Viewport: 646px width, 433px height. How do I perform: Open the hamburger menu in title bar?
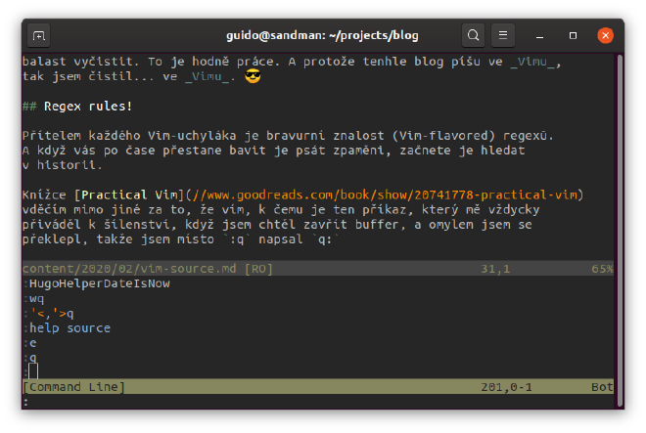coord(503,36)
